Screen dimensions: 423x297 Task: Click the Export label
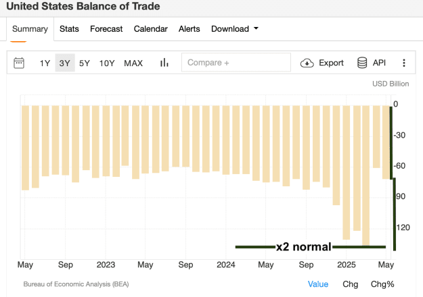[x=331, y=63]
